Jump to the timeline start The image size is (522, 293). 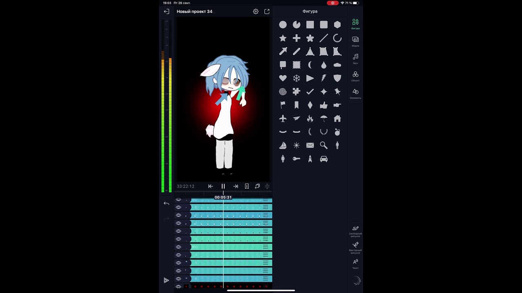(x=210, y=186)
